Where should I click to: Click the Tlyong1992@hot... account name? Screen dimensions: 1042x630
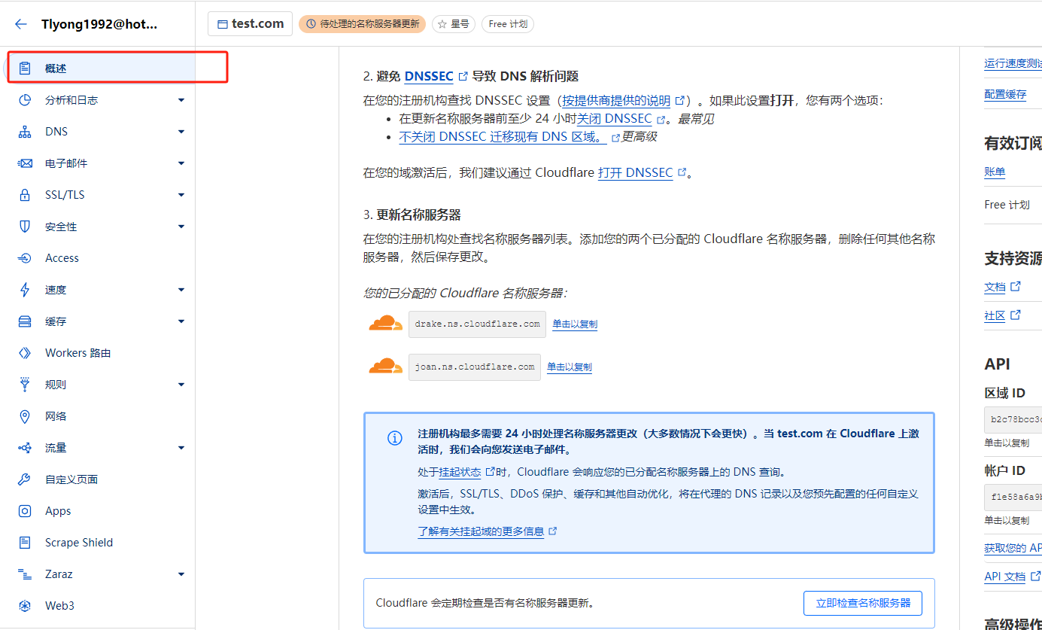click(99, 23)
